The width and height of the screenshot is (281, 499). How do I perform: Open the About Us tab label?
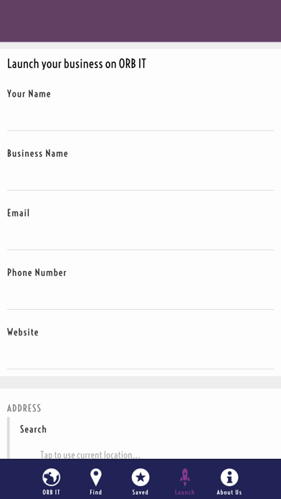229,493
